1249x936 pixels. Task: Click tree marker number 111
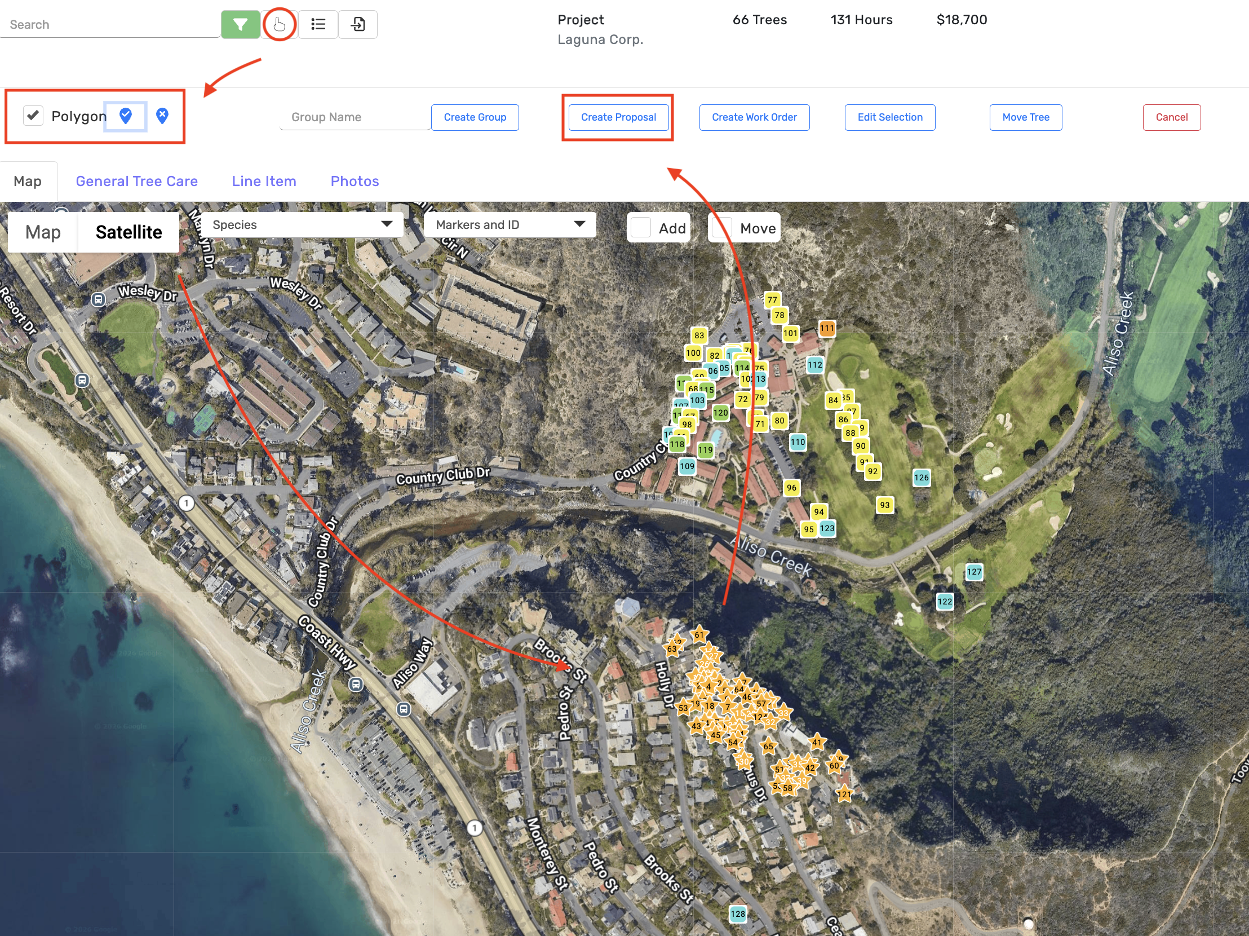tap(827, 328)
